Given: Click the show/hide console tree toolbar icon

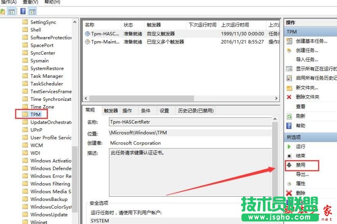Looking at the screenshot, I should click(x=11, y=11).
